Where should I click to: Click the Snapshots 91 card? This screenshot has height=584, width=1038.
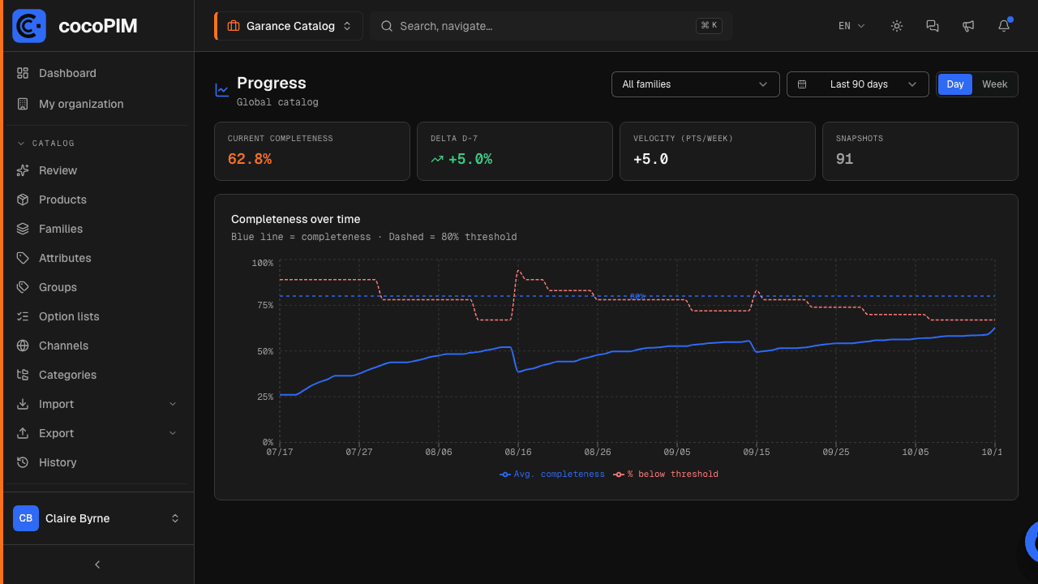(920, 151)
